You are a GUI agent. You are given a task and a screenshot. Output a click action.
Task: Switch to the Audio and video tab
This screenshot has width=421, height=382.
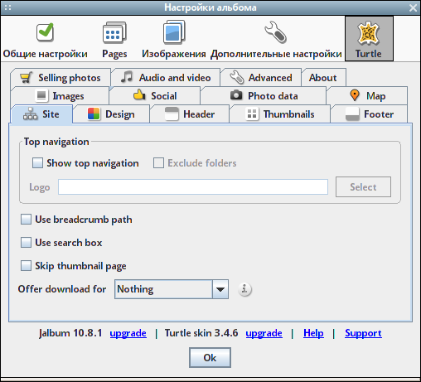(166, 78)
